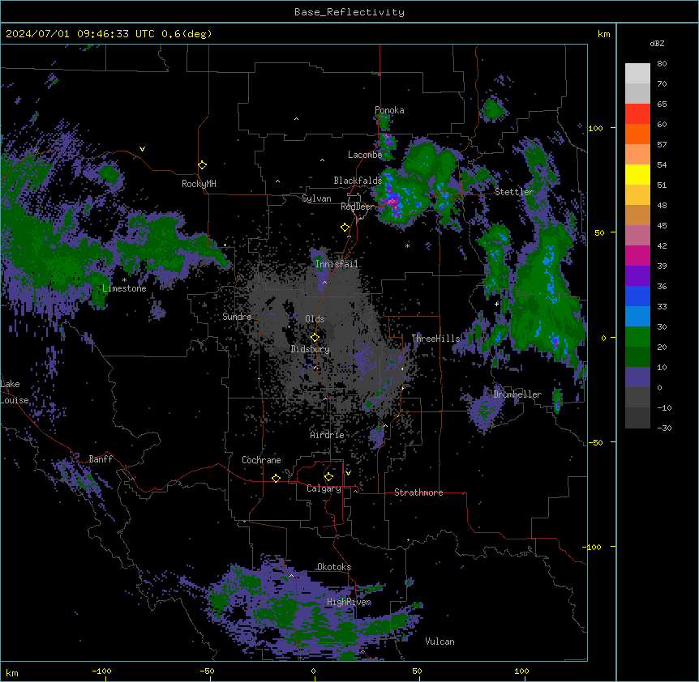Select the red 60-65 dBZ legend swatch

[637, 114]
